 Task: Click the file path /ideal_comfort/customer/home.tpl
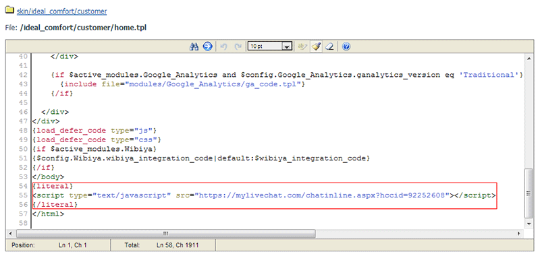[83, 28]
